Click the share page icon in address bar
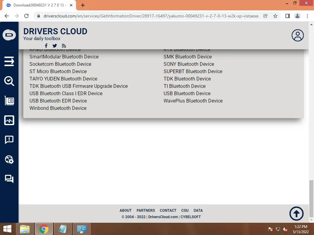The width and height of the screenshot is (314, 235). [x=266, y=16]
